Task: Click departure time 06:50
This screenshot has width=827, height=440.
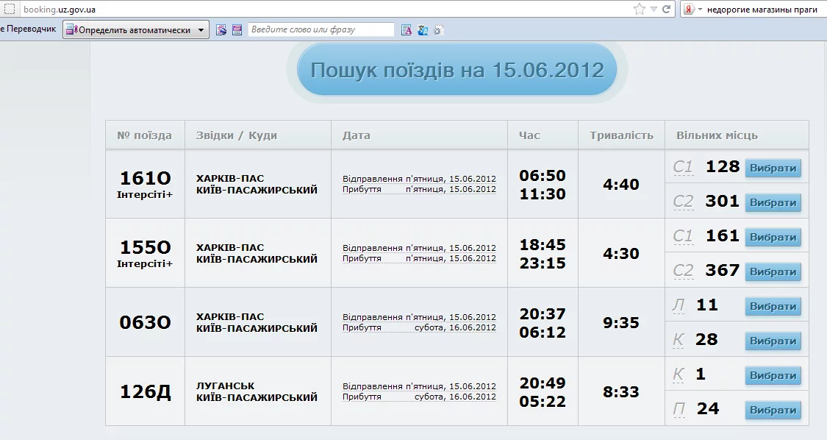Action: click(x=543, y=175)
